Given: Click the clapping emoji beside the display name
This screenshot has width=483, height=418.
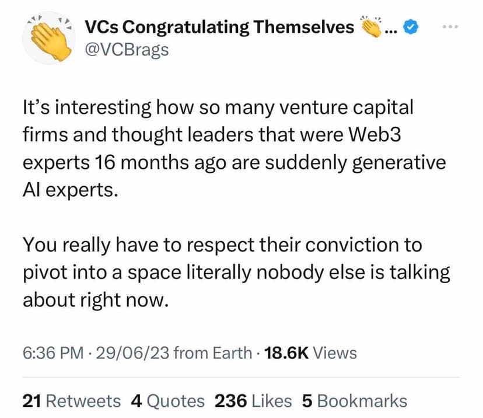Looking at the screenshot, I should 371,26.
